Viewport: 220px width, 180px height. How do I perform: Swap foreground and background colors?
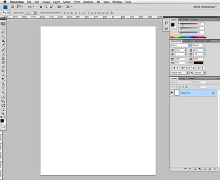point(4,117)
